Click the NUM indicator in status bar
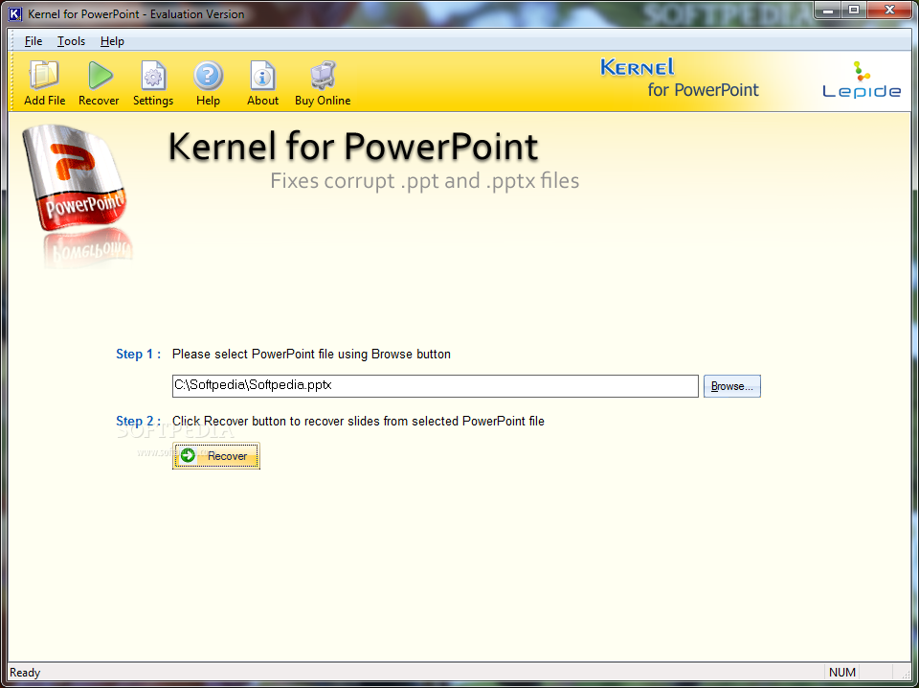 coord(842,672)
